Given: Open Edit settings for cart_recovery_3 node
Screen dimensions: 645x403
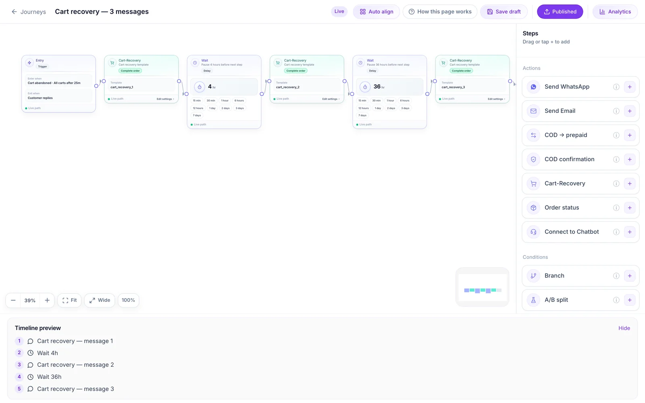Looking at the screenshot, I should pos(496,99).
